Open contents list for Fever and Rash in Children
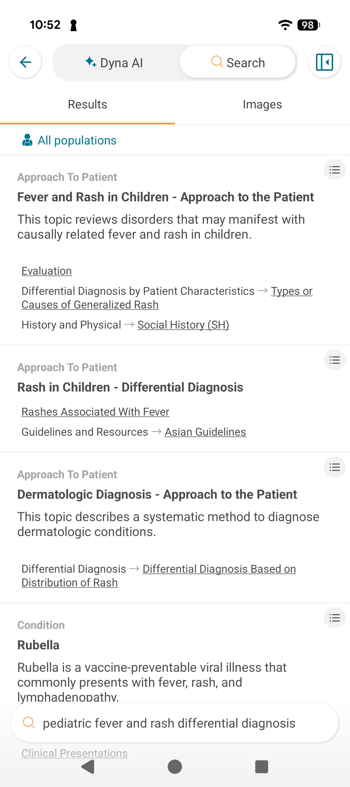Image resolution: width=350 pixels, height=787 pixels. click(335, 170)
